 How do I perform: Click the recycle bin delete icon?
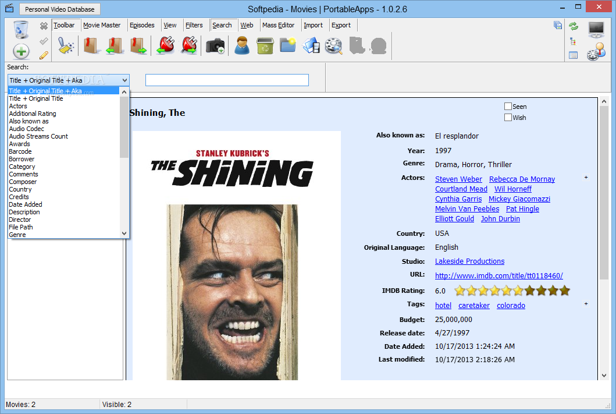pos(21,30)
